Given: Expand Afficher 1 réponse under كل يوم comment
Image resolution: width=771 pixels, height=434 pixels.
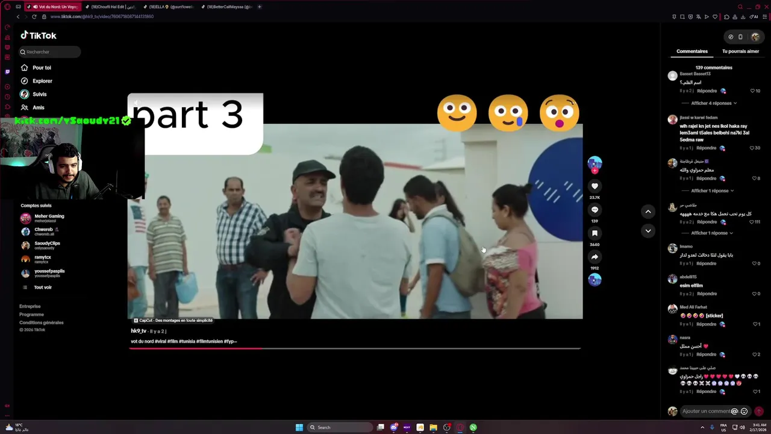Looking at the screenshot, I should pos(711,233).
